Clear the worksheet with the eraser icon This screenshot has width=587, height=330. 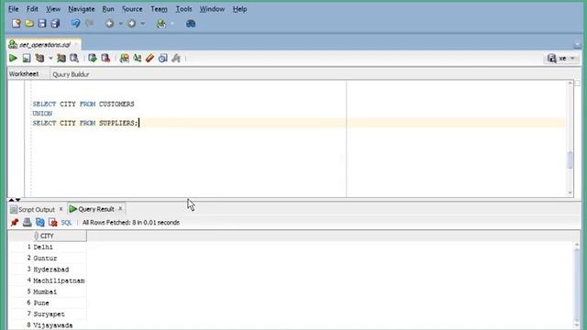tap(150, 59)
